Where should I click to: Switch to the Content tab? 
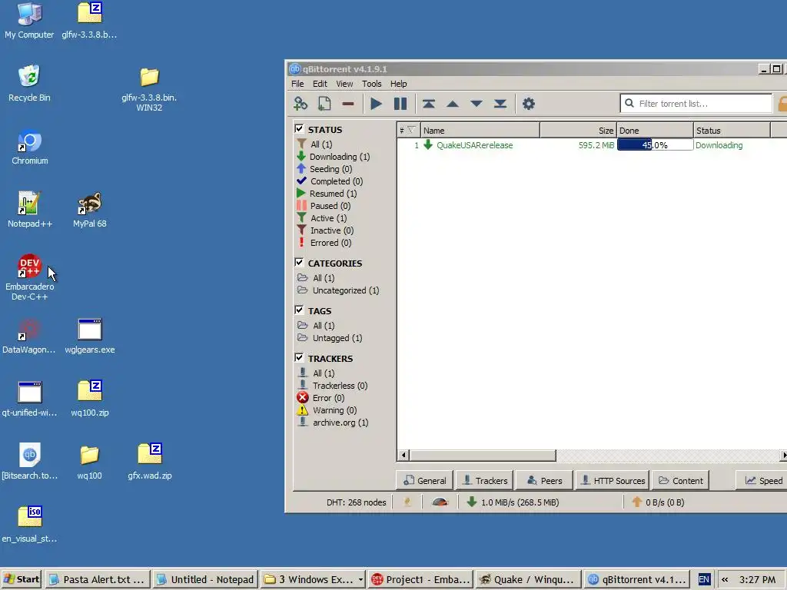[x=681, y=481]
